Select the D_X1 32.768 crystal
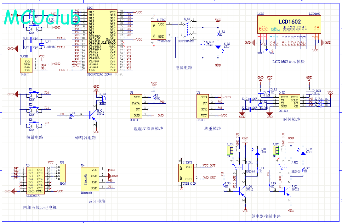The height and width of the screenshot is (223, 342). 261,105
